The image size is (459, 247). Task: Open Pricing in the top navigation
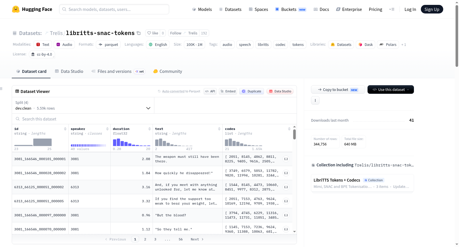click(376, 9)
